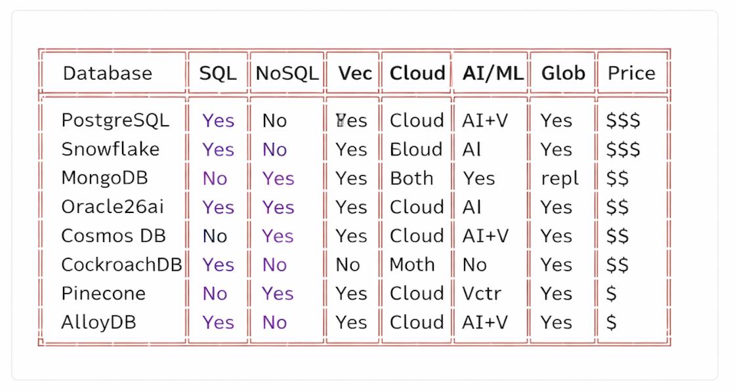Click the "repl" value in MongoDB row
Screen dimensions: 735x392
(x=560, y=178)
